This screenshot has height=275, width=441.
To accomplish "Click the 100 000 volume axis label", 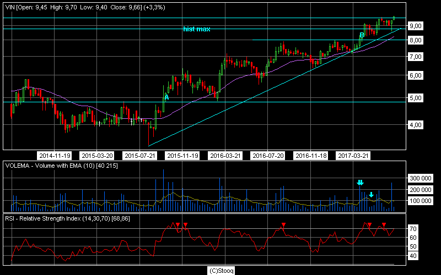I will (421, 201).
